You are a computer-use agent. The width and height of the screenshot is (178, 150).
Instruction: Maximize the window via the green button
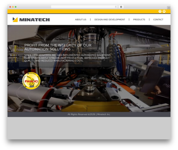(16, 7)
